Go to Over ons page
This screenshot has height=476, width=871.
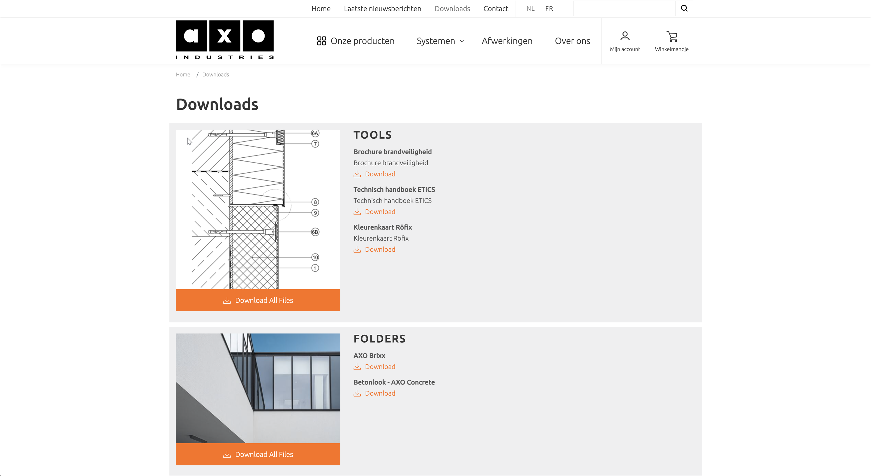pyautogui.click(x=572, y=41)
